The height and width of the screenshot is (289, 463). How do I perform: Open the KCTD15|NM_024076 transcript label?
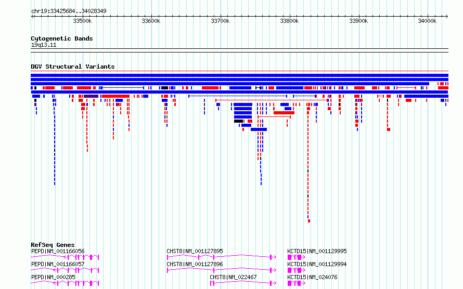(312, 277)
